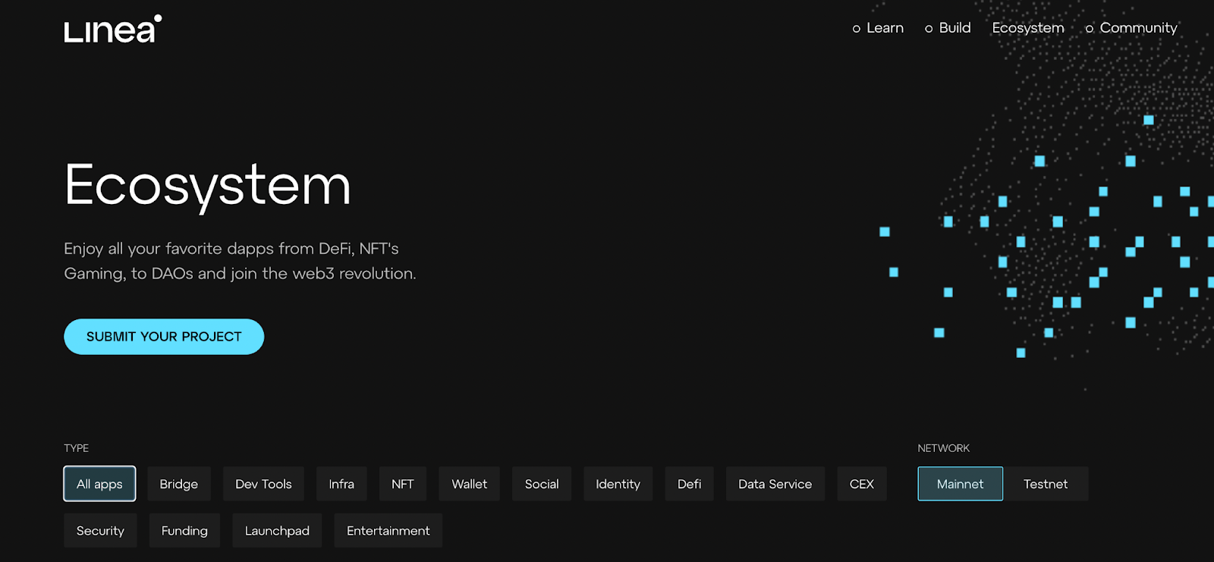
Task: Select the Identity filter
Action: [618, 484]
